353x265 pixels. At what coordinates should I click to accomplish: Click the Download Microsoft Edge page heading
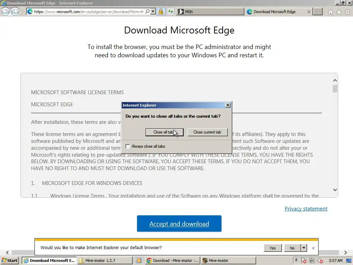tap(179, 30)
